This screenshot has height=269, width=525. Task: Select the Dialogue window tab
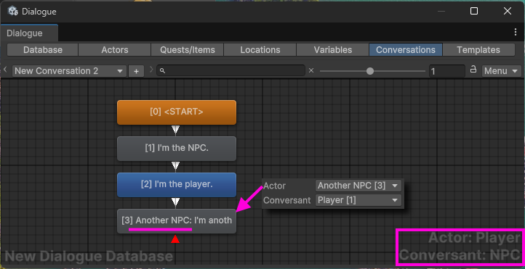click(29, 33)
